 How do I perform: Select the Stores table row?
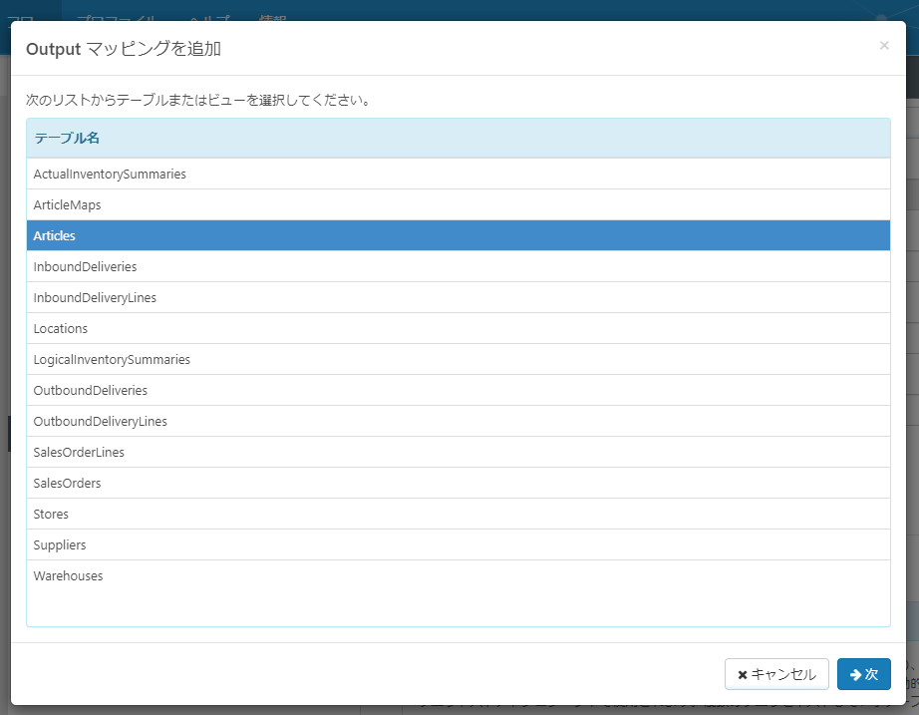pyautogui.click(x=459, y=514)
